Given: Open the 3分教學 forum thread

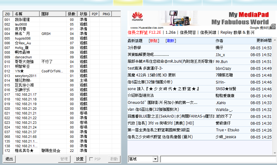Looking at the screenshot, I should (x=134, y=48).
